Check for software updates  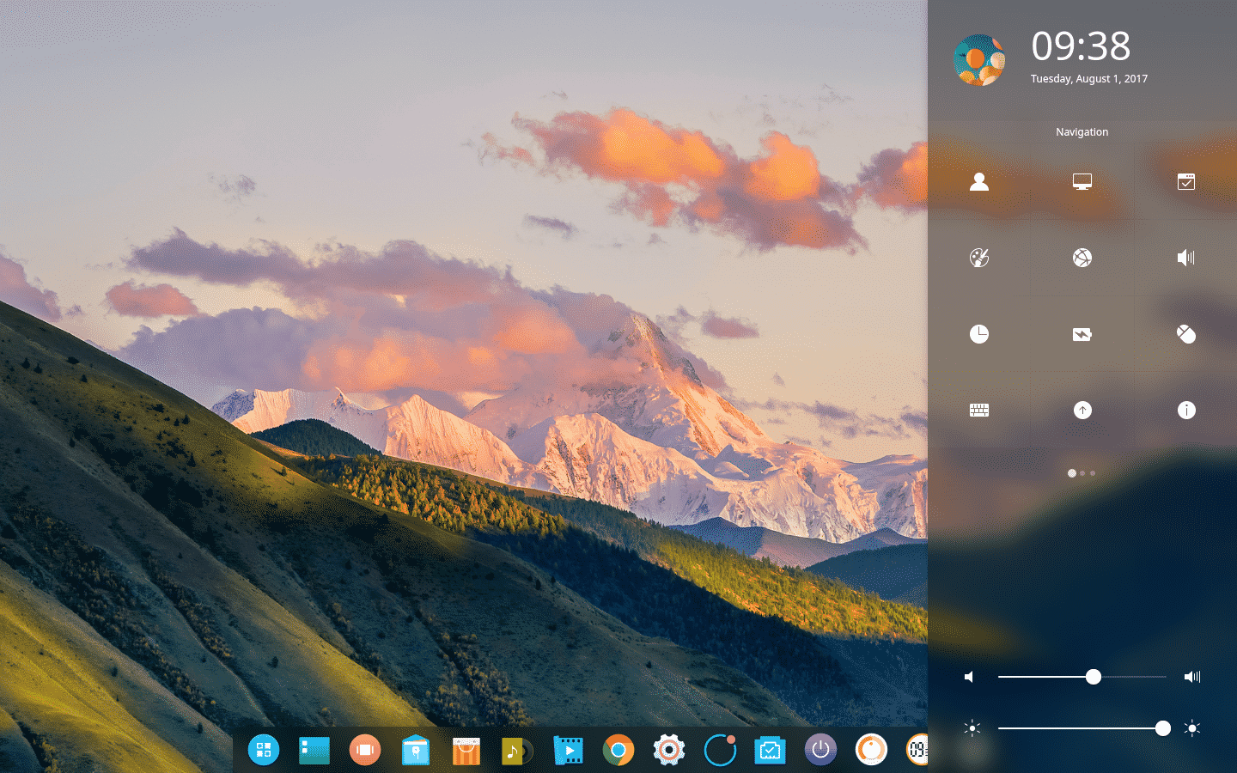1082,410
